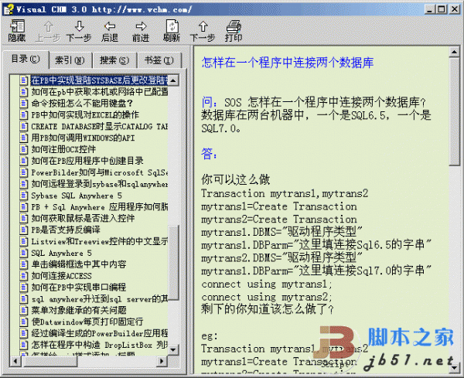Screen dimensions: 464x378
Task: Click the contents tree scroll-down arrow
Action: pos(173,349)
